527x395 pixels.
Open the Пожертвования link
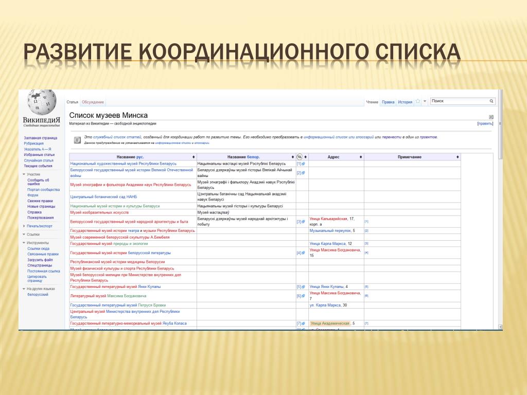coord(40,218)
